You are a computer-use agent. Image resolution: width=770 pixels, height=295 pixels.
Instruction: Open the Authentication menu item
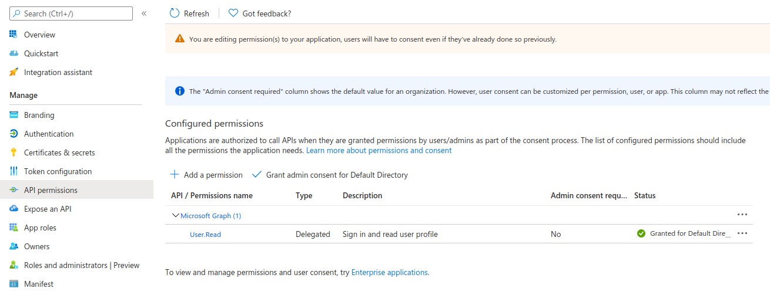point(49,134)
